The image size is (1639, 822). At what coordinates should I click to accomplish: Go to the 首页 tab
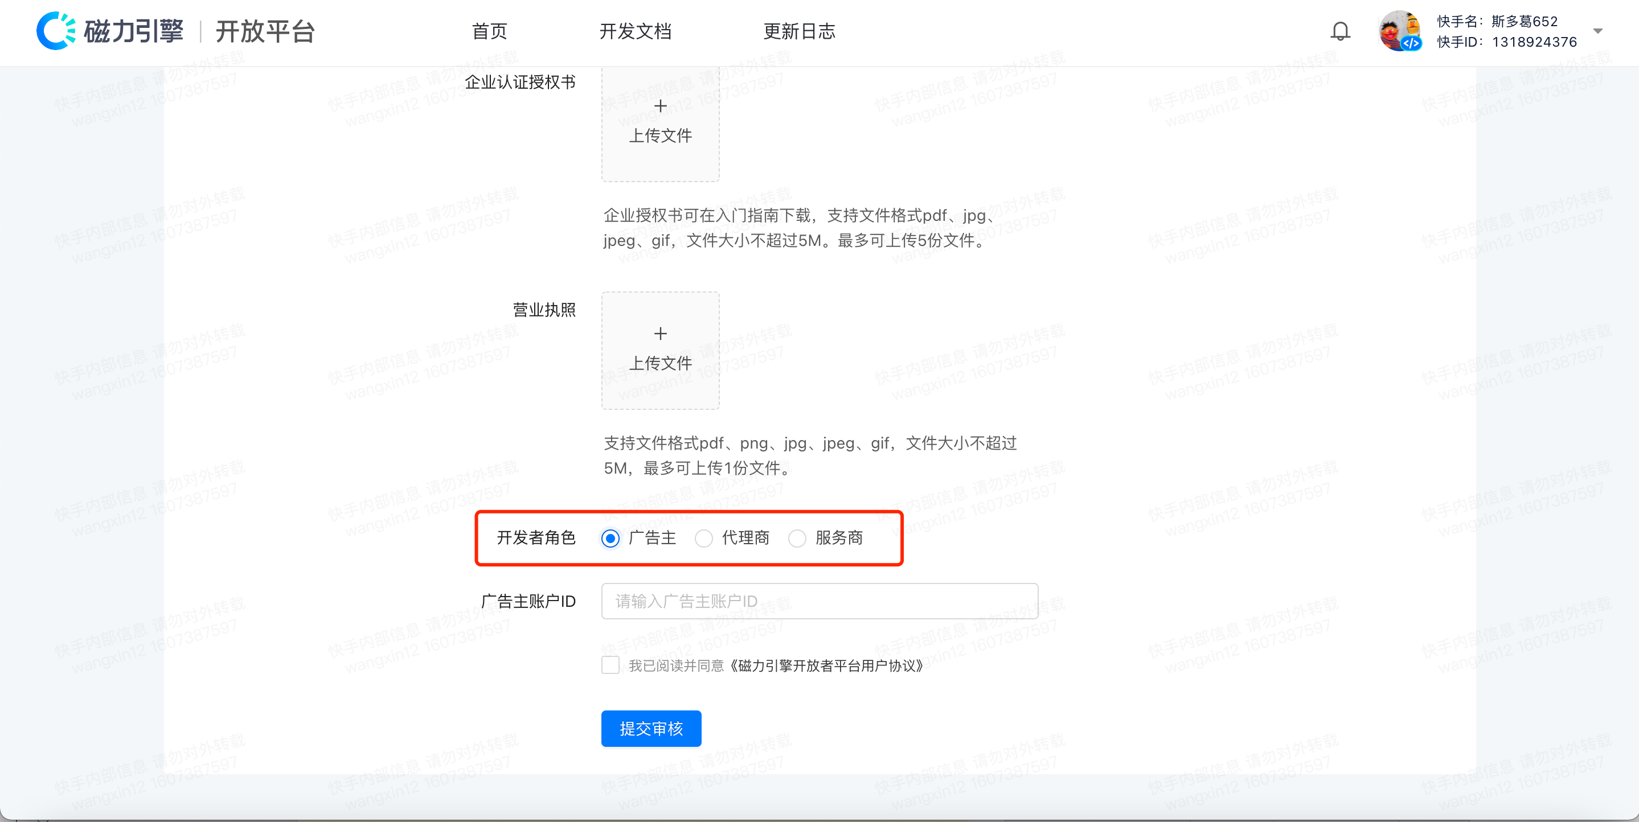(489, 31)
